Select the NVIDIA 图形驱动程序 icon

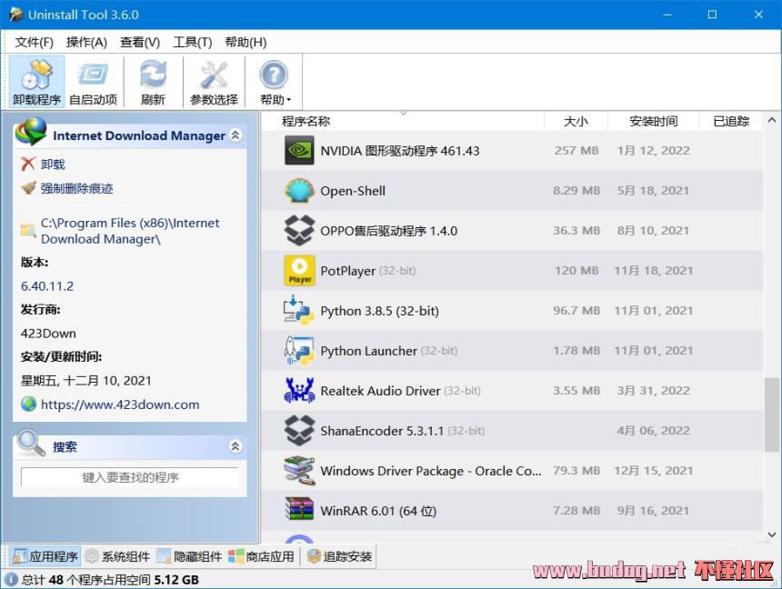pyautogui.click(x=299, y=151)
